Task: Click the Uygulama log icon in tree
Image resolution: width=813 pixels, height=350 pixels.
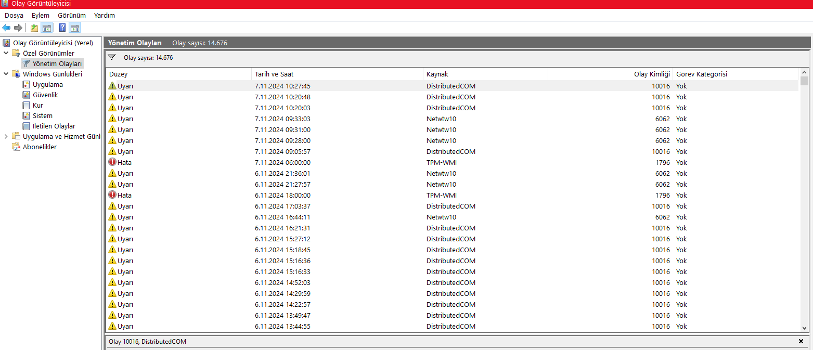Action: 27,84
